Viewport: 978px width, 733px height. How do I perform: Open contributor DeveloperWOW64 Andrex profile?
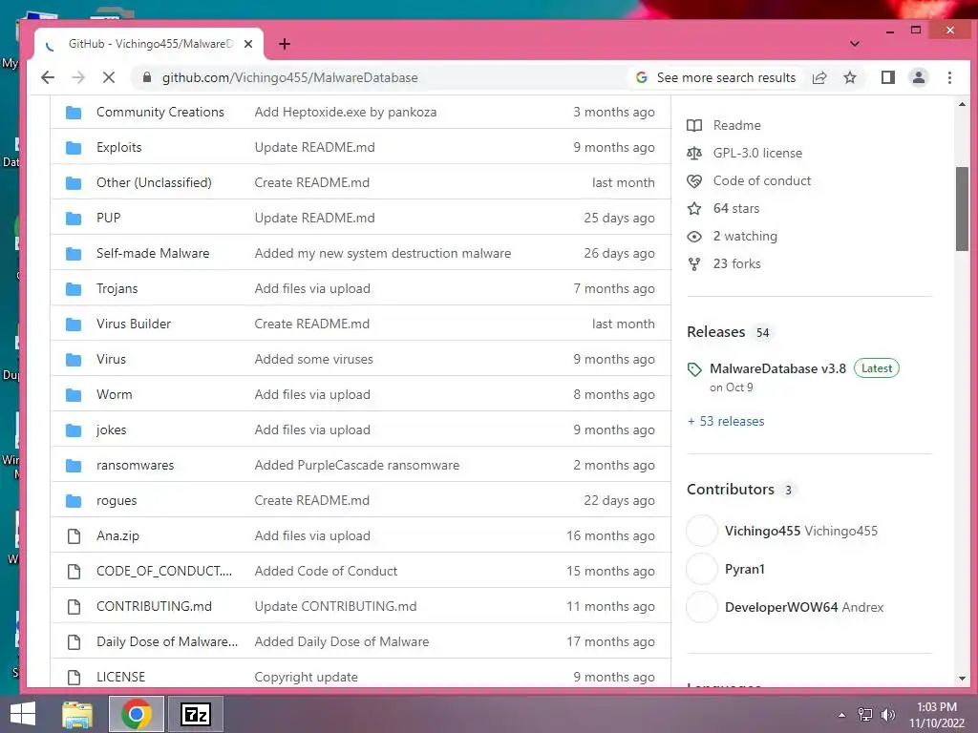click(x=804, y=607)
